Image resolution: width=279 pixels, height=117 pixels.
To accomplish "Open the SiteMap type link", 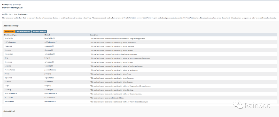I will (8, 90).
